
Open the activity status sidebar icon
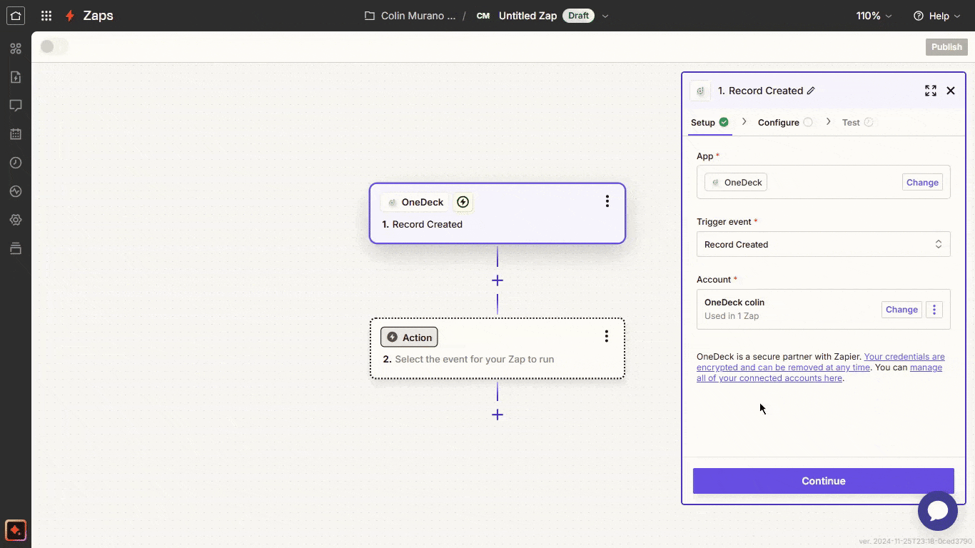(16, 191)
